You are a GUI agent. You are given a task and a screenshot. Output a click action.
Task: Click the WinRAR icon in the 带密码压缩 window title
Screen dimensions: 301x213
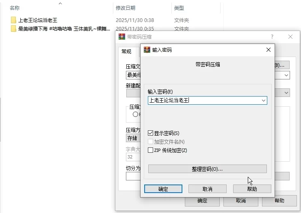[122, 37]
